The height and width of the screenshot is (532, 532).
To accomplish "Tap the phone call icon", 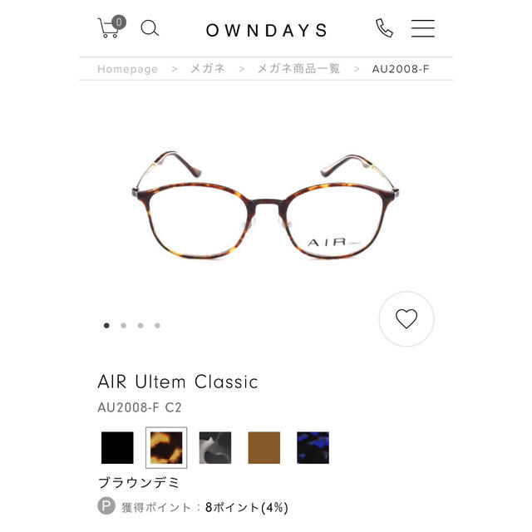I will (x=384, y=27).
